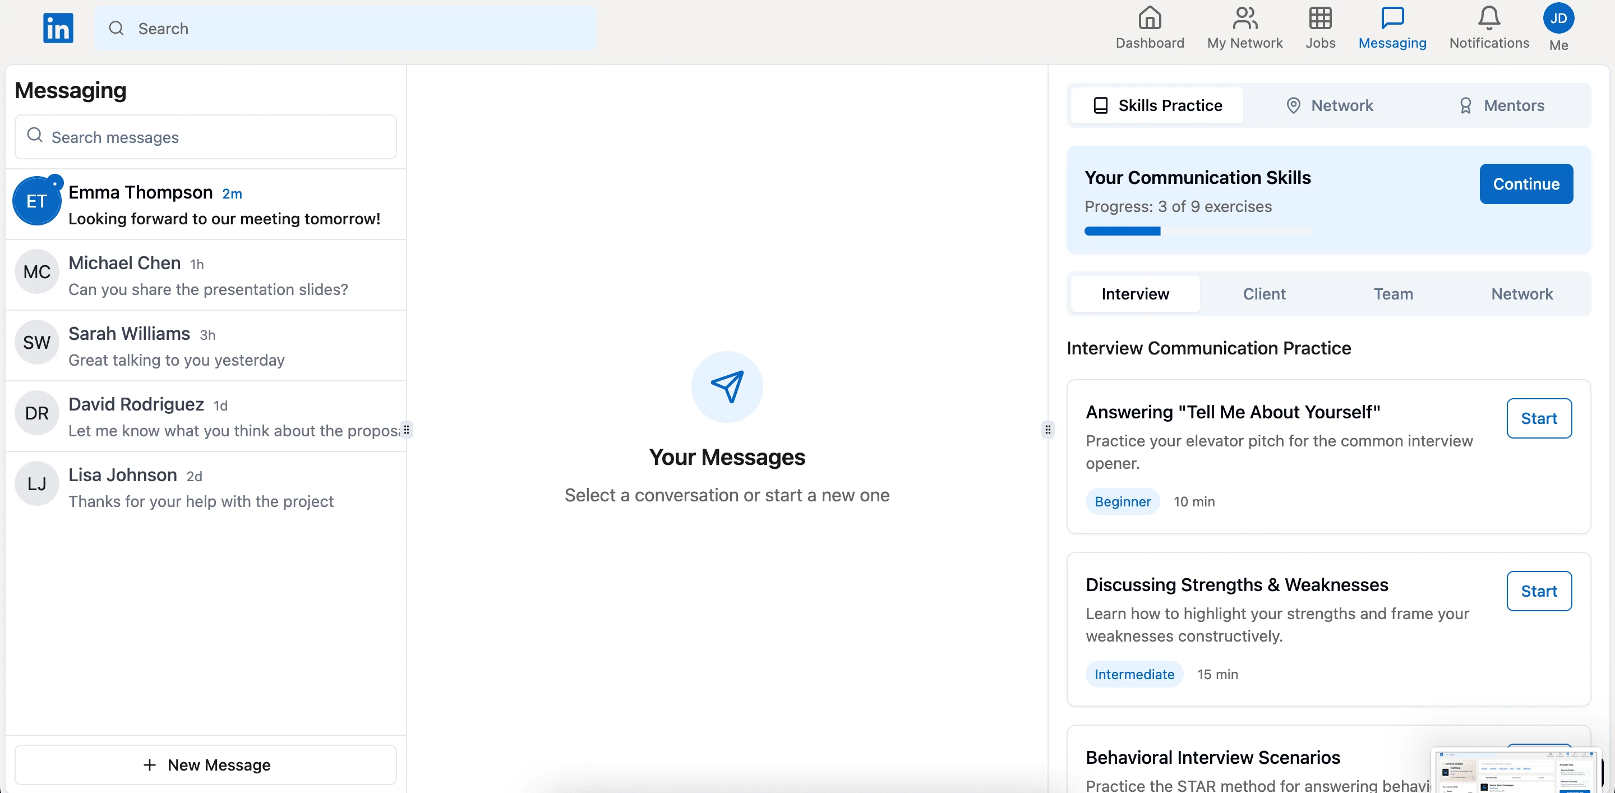Open the Dashboard home icon
This screenshot has width=1615, height=793.
click(1149, 17)
